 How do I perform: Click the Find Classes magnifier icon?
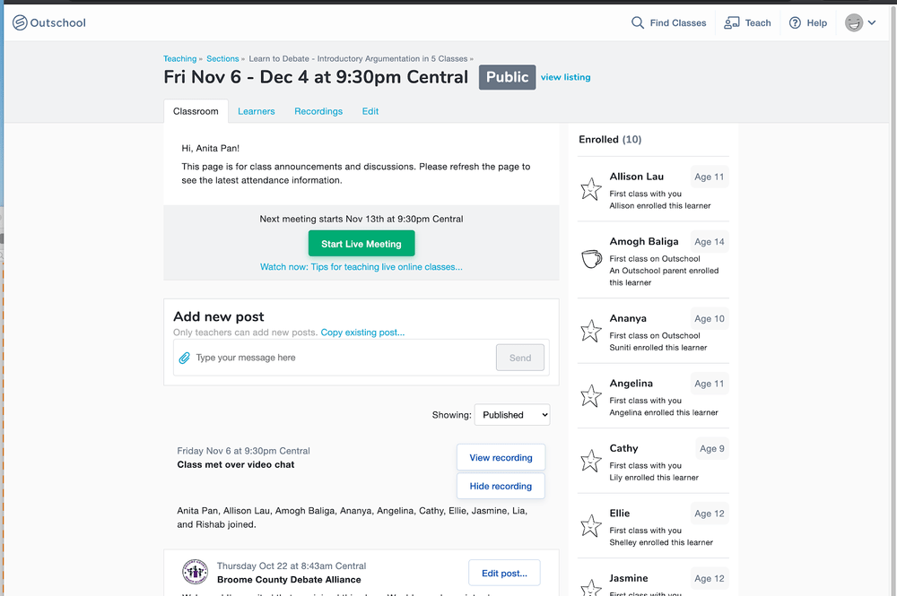pos(638,22)
